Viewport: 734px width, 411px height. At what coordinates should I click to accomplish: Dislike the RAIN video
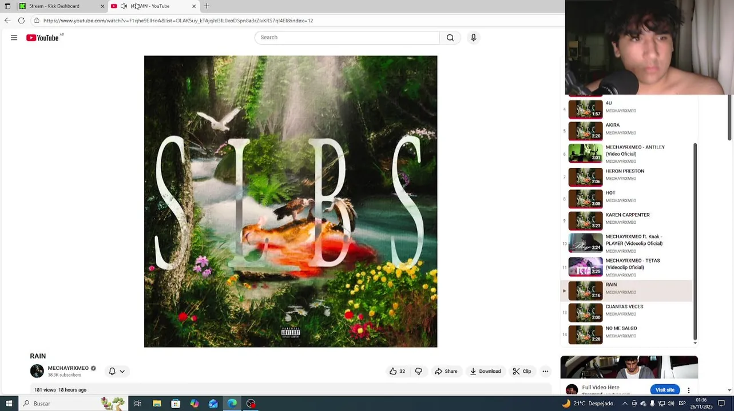point(419,371)
